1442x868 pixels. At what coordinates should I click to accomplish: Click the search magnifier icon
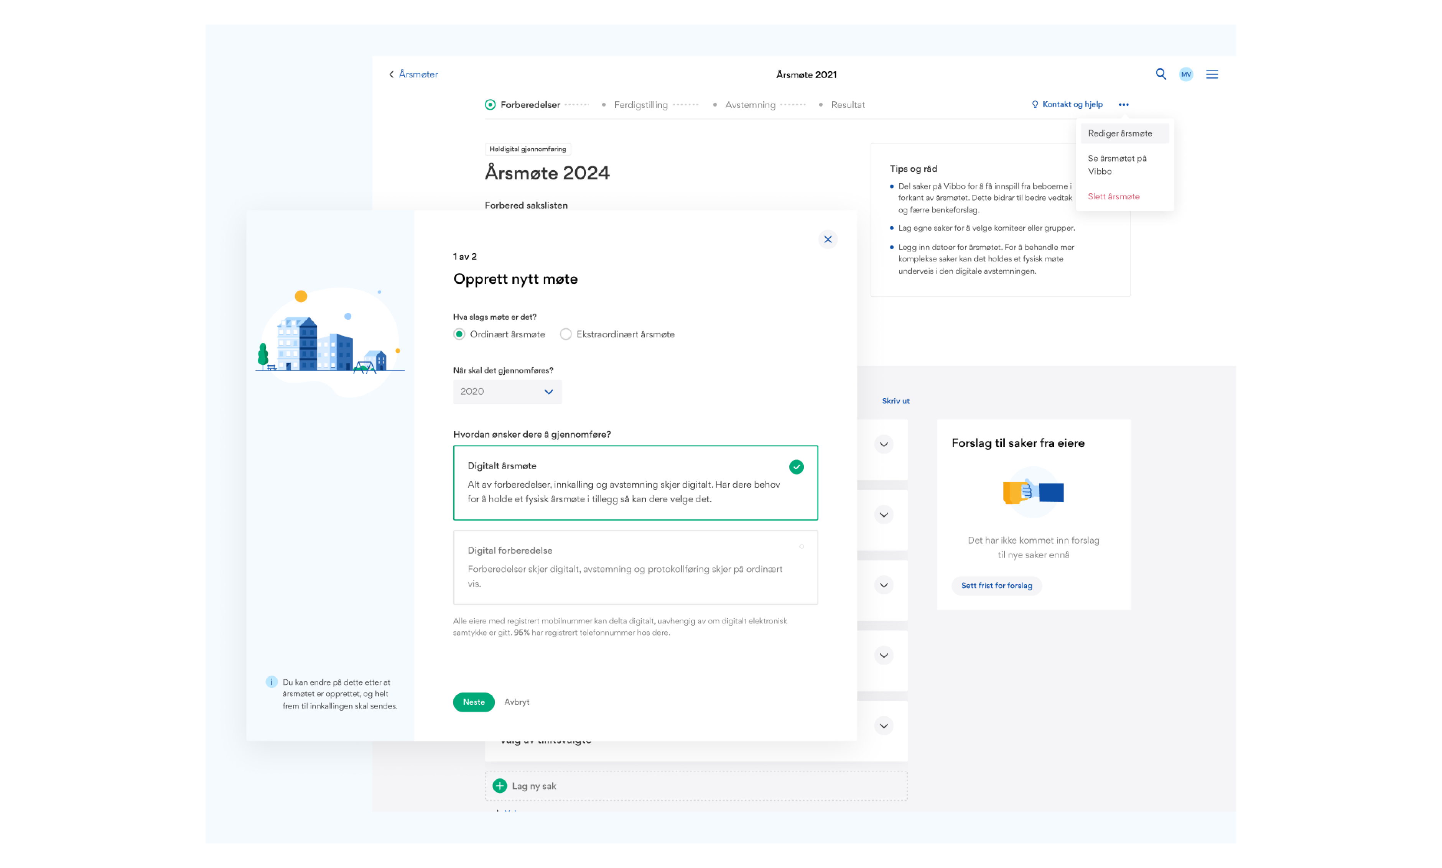(x=1161, y=74)
